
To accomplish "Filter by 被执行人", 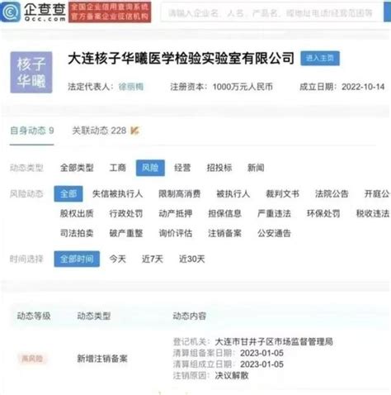I will (233, 194).
